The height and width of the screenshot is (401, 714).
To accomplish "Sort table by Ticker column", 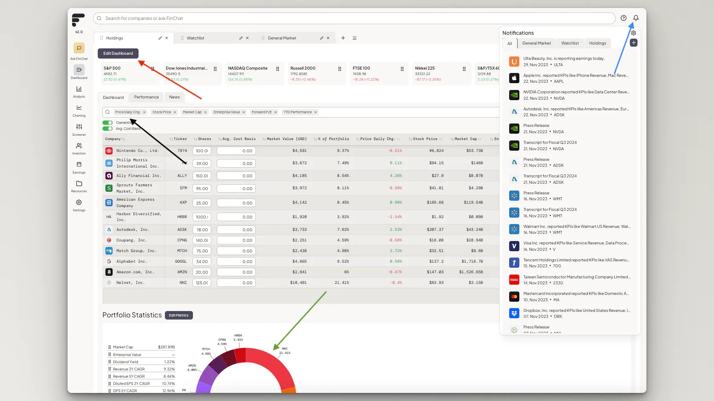I will pyautogui.click(x=178, y=139).
